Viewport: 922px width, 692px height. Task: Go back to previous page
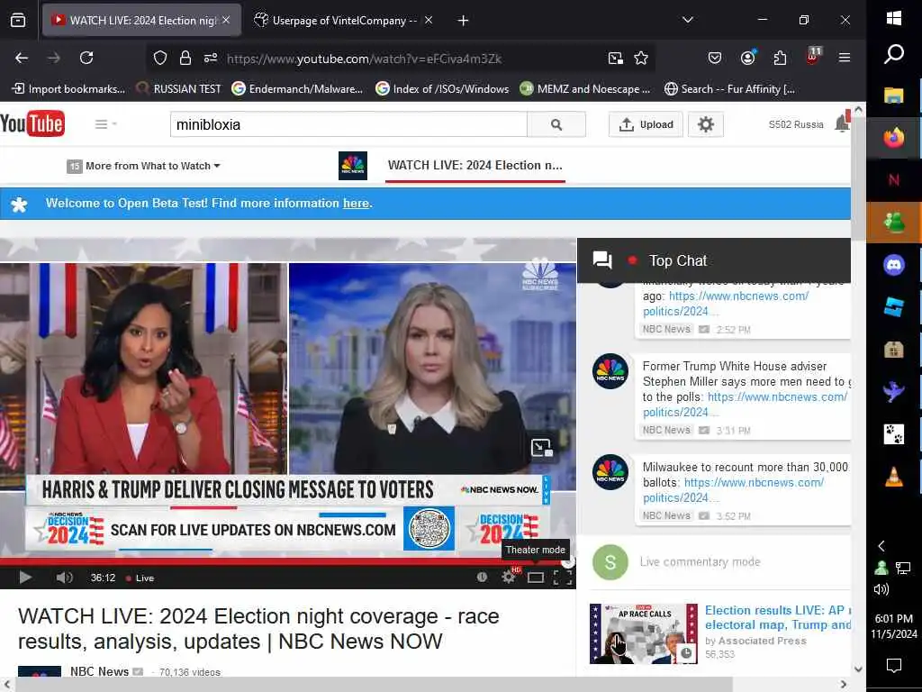(x=22, y=58)
